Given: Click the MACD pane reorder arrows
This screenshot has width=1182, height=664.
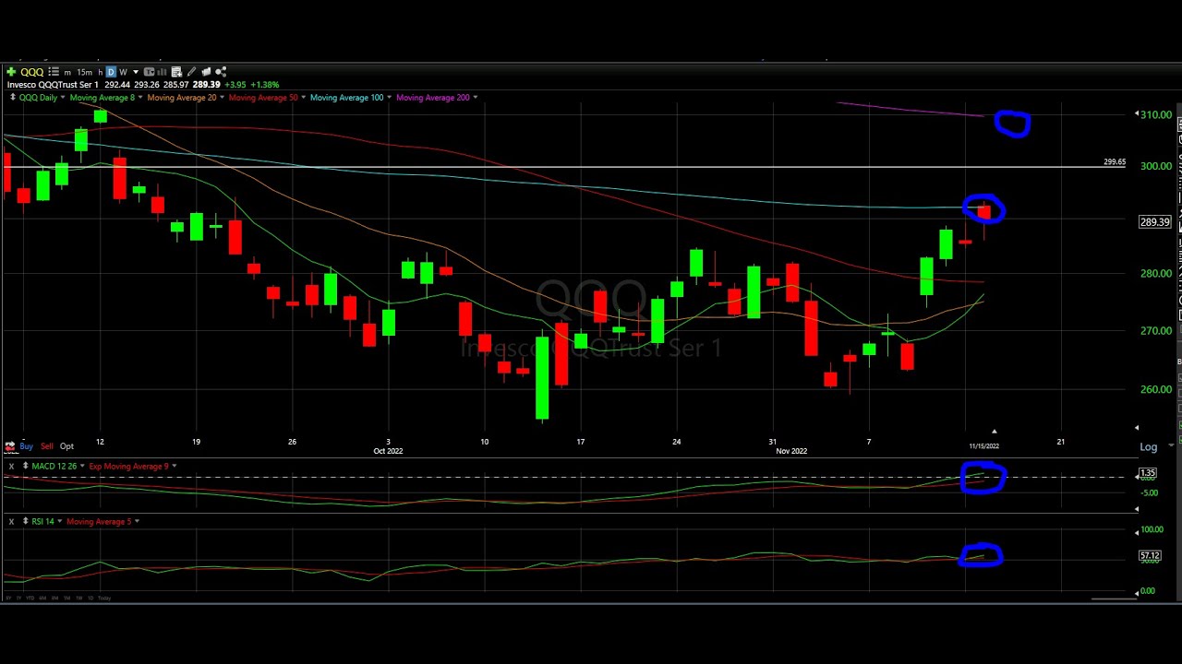Looking at the screenshot, I should pyautogui.click(x=26, y=467).
